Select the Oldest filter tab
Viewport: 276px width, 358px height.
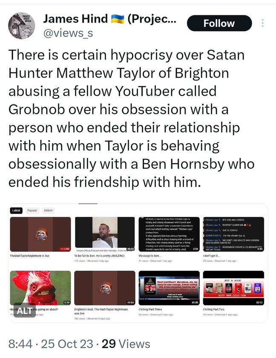49,210
